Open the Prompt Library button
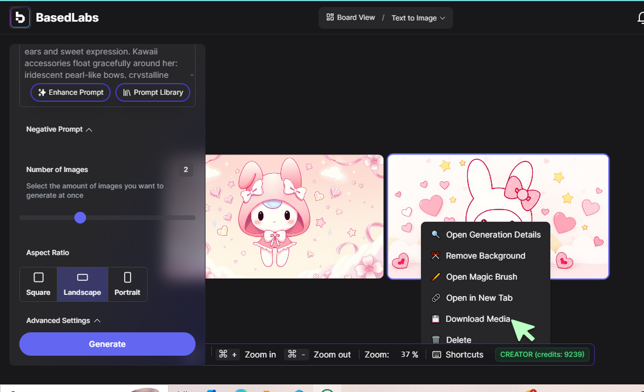This screenshot has width=644, height=392. [x=153, y=92]
